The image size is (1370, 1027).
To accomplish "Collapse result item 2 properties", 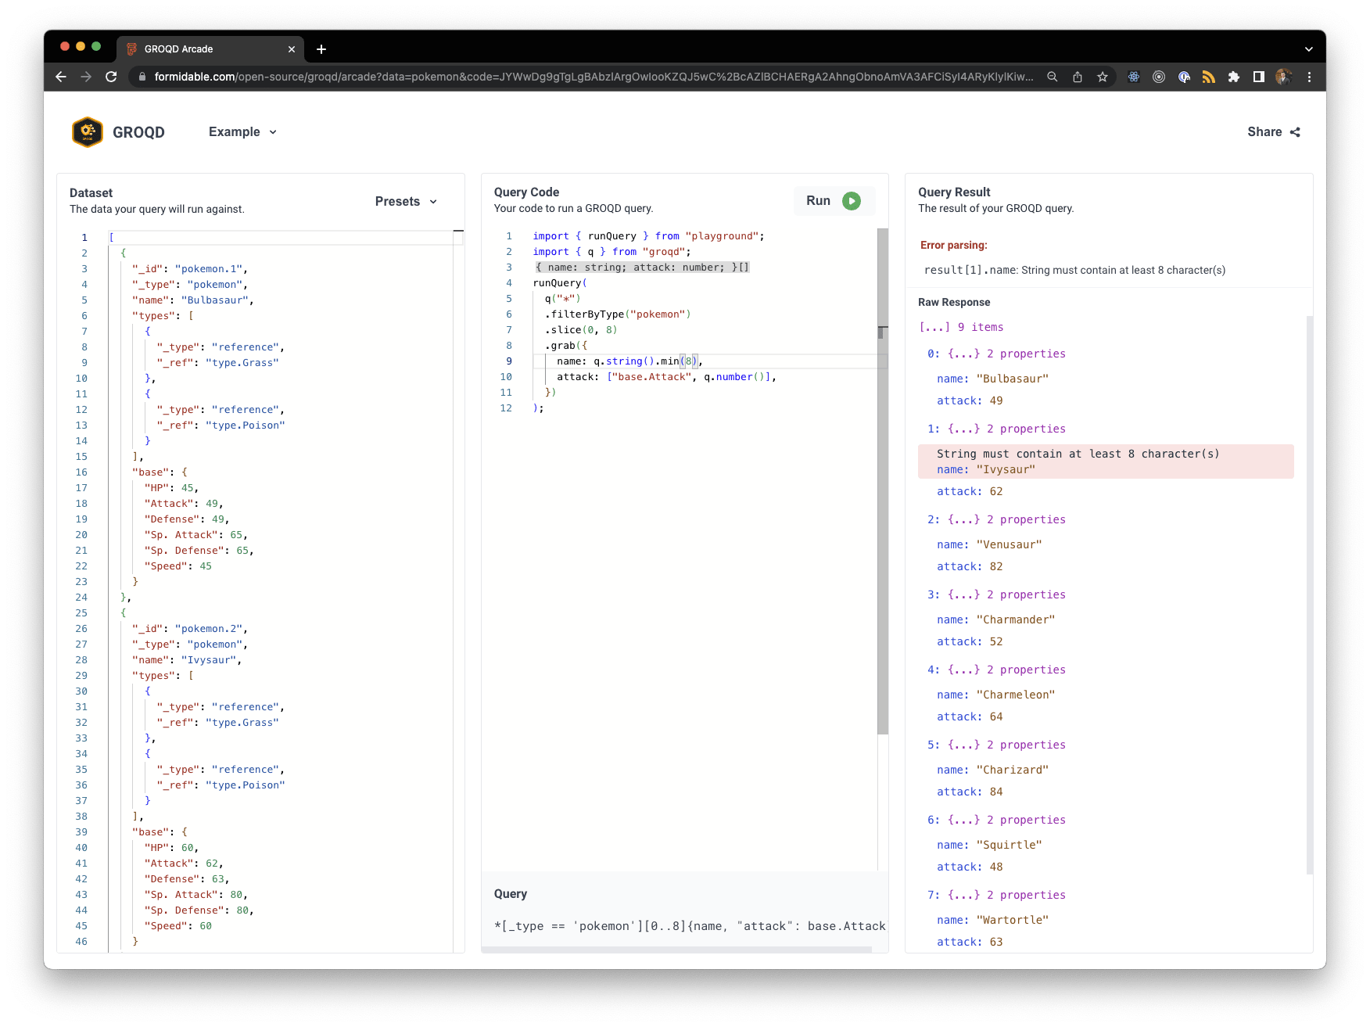I will 996,520.
